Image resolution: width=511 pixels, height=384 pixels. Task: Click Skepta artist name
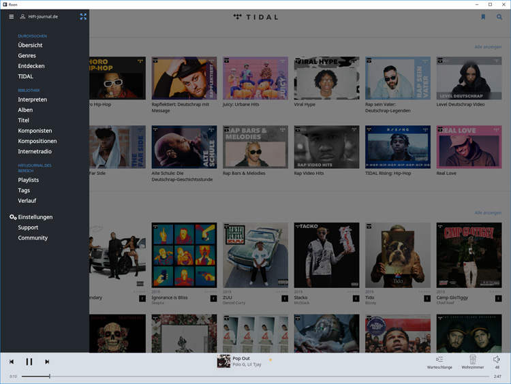pyautogui.click(x=157, y=303)
